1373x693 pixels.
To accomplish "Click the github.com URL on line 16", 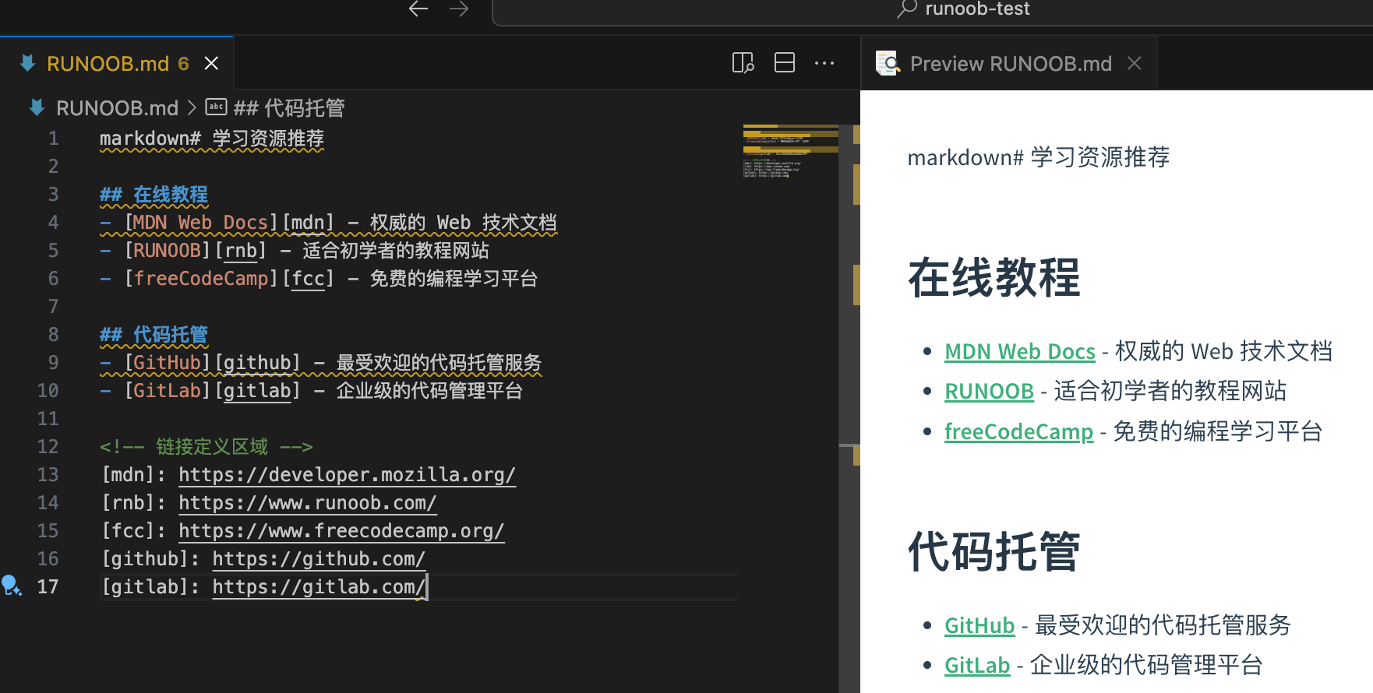I will 318,559.
